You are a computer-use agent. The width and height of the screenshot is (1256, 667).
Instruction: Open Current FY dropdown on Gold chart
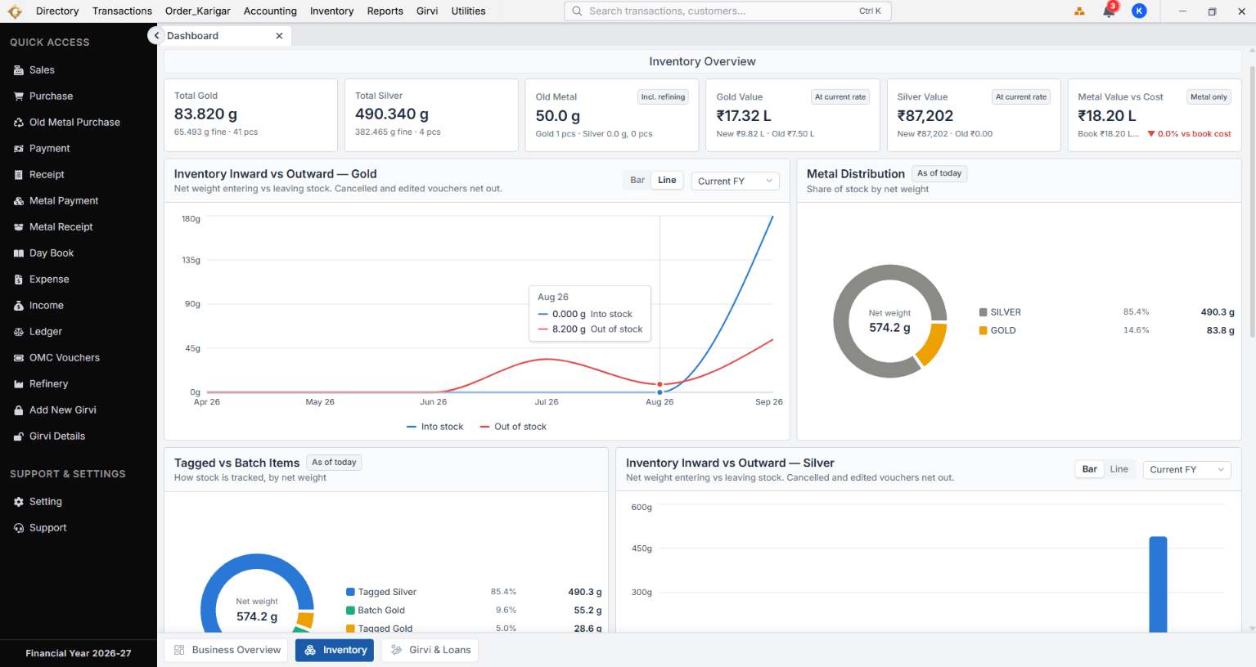(735, 181)
